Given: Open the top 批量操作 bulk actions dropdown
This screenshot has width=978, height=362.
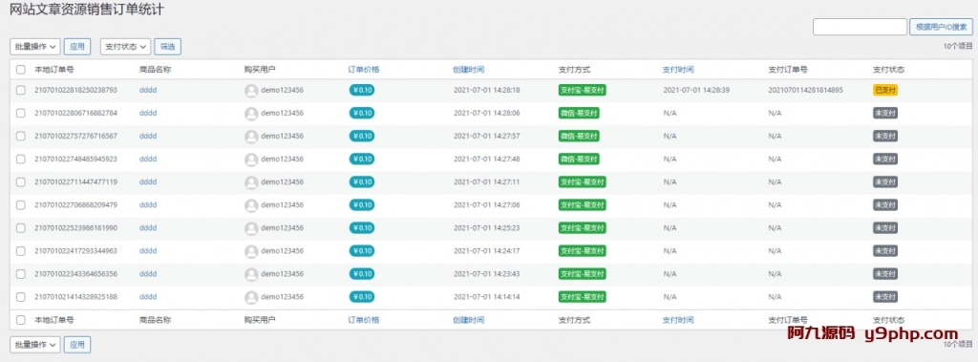Looking at the screenshot, I should click(35, 47).
